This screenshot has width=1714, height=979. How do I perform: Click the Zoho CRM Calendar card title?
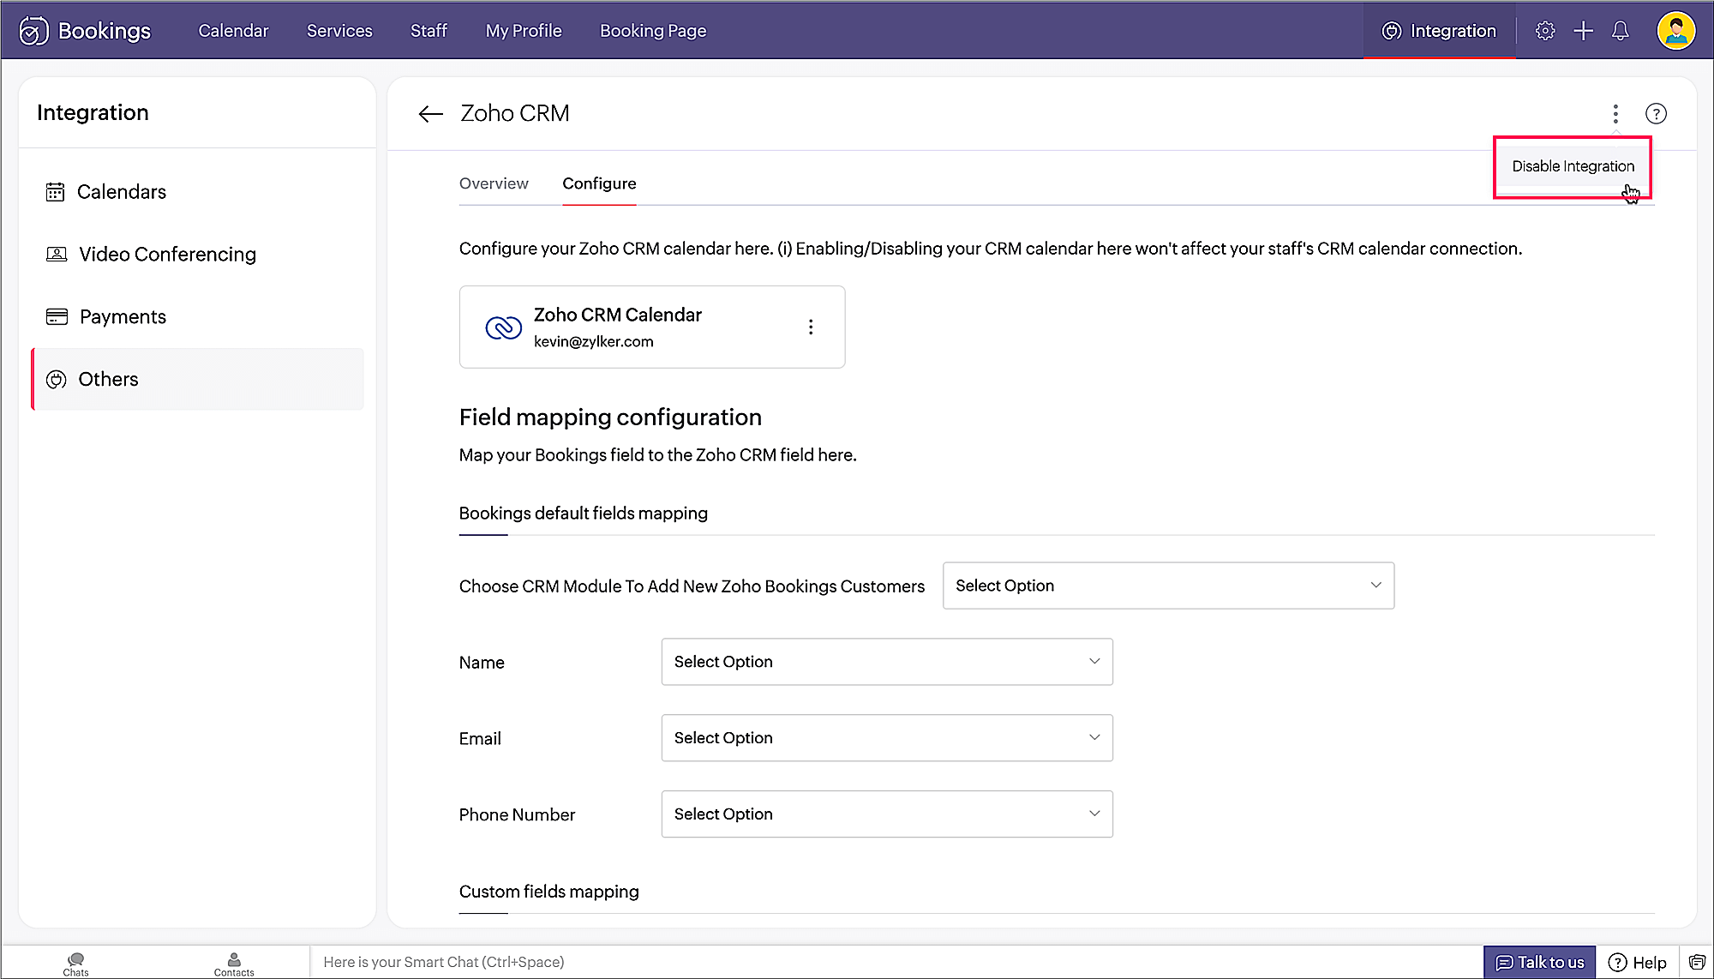coord(617,315)
